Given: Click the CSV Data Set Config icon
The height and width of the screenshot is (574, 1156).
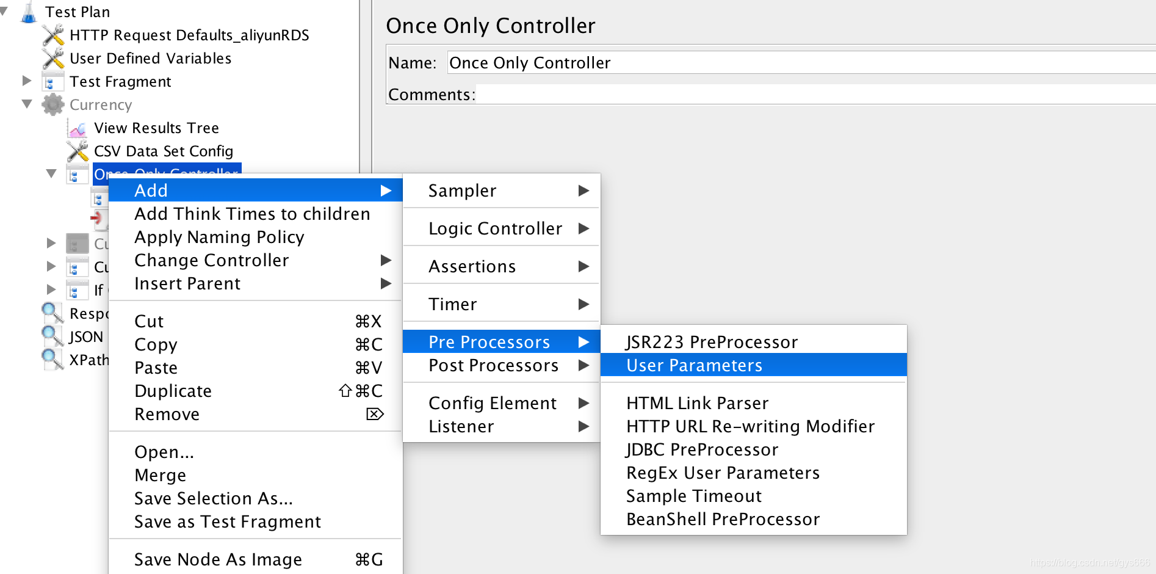Looking at the screenshot, I should pyautogui.click(x=78, y=151).
